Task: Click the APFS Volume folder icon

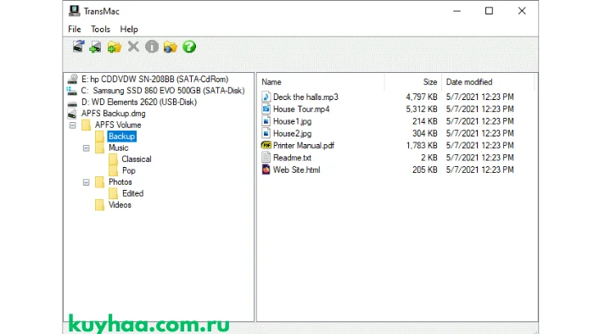Action: pyautogui.click(x=87, y=125)
